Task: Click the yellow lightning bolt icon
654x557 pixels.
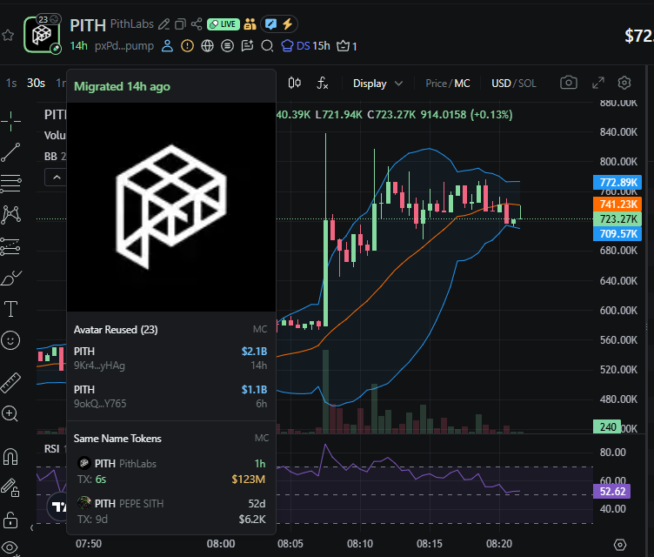Action: [287, 24]
